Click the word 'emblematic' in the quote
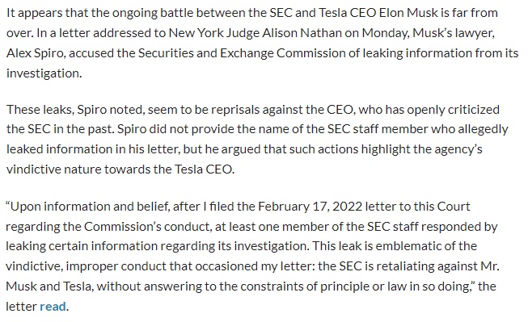528x322 pixels. [408, 246]
